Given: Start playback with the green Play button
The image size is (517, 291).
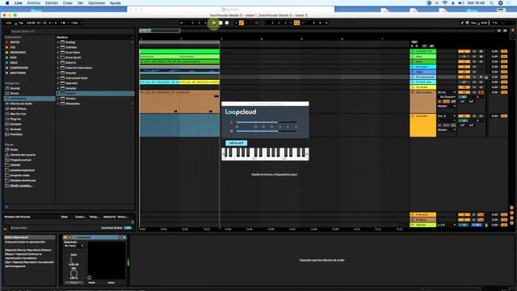Looking at the screenshot, I should point(214,23).
